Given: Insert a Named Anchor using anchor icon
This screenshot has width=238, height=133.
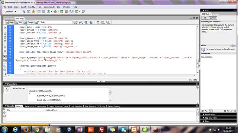Looking at the screenshot, I should [33, 11].
